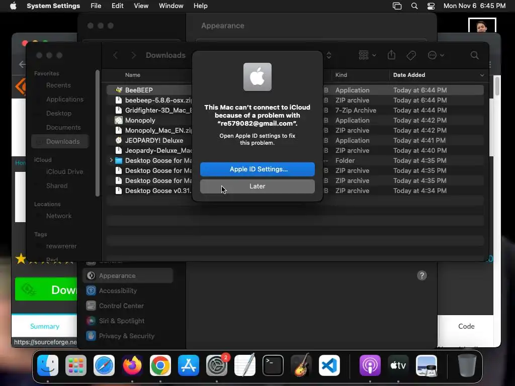The image size is (515, 386).
Task: Open Desktop in Finder sidebar
Action: 59,113
